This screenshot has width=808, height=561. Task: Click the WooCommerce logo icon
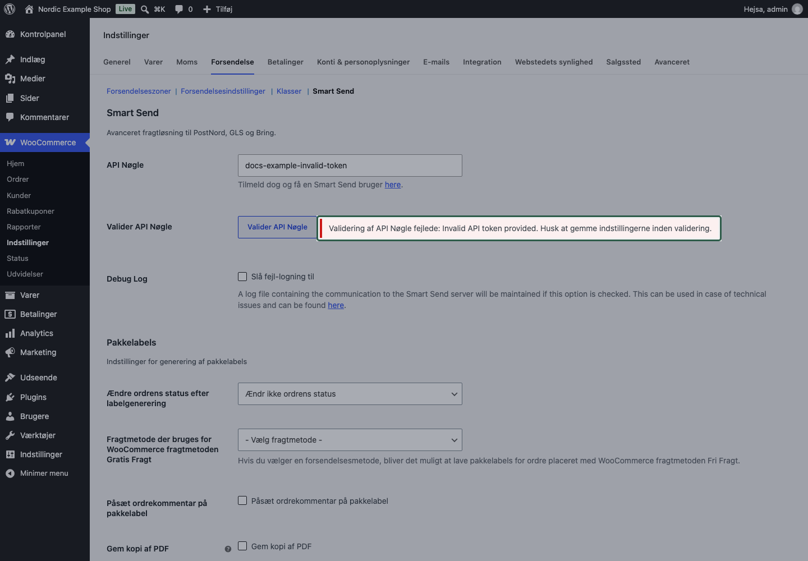point(10,142)
